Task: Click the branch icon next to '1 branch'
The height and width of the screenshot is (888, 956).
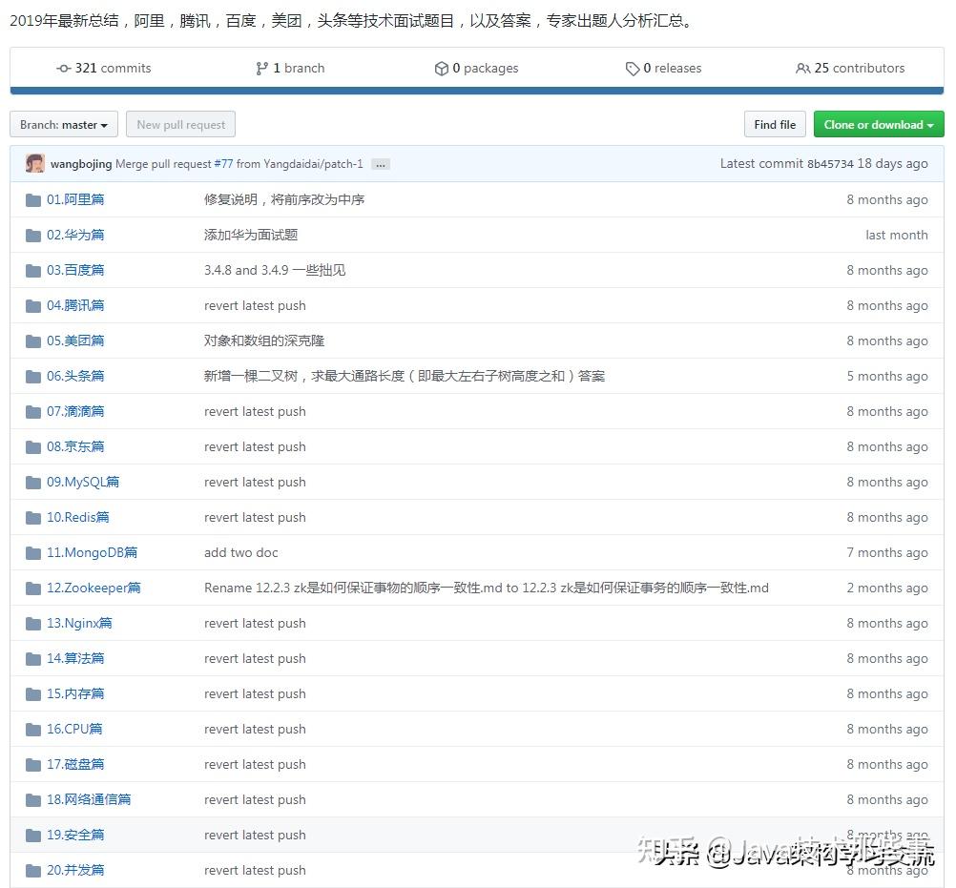Action: pos(260,68)
